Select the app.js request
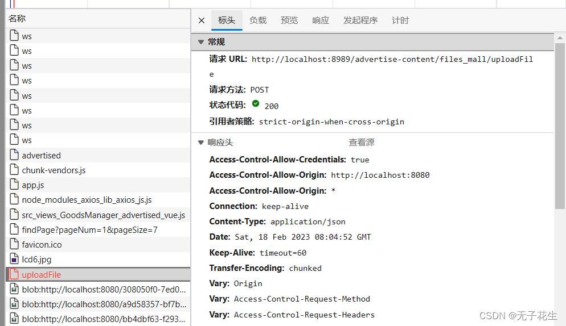Viewport: 566px width, 326px height. tap(98, 185)
